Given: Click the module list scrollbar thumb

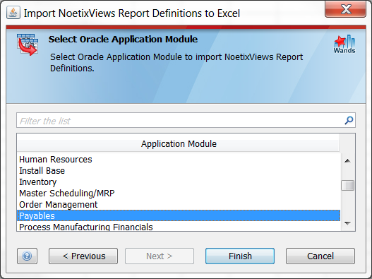Looking at the screenshot, I should (x=348, y=185).
